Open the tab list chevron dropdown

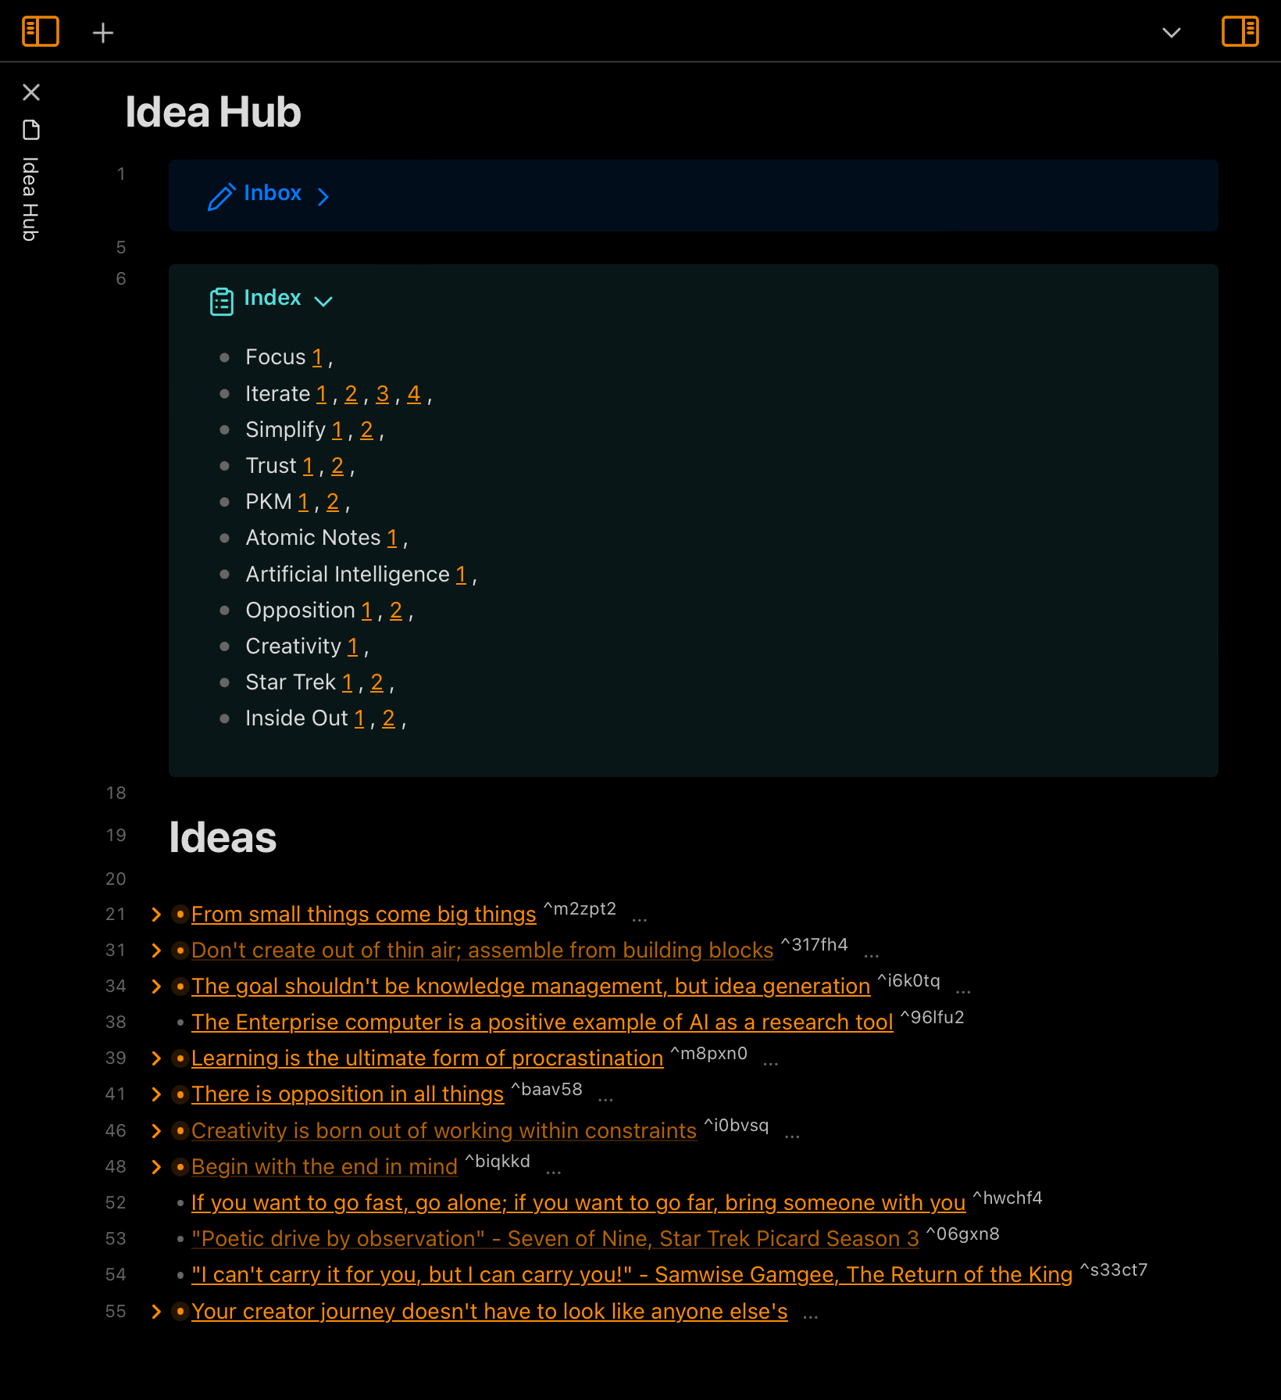pos(1171,33)
